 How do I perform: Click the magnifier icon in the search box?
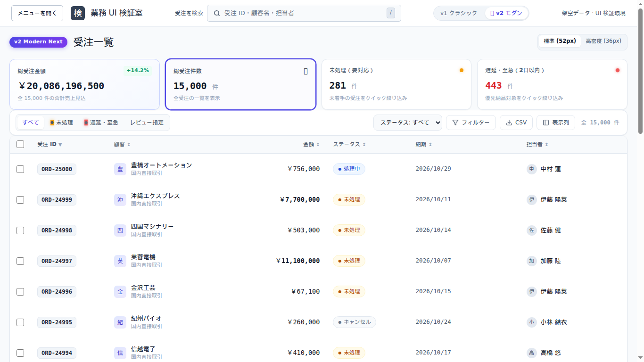click(217, 13)
